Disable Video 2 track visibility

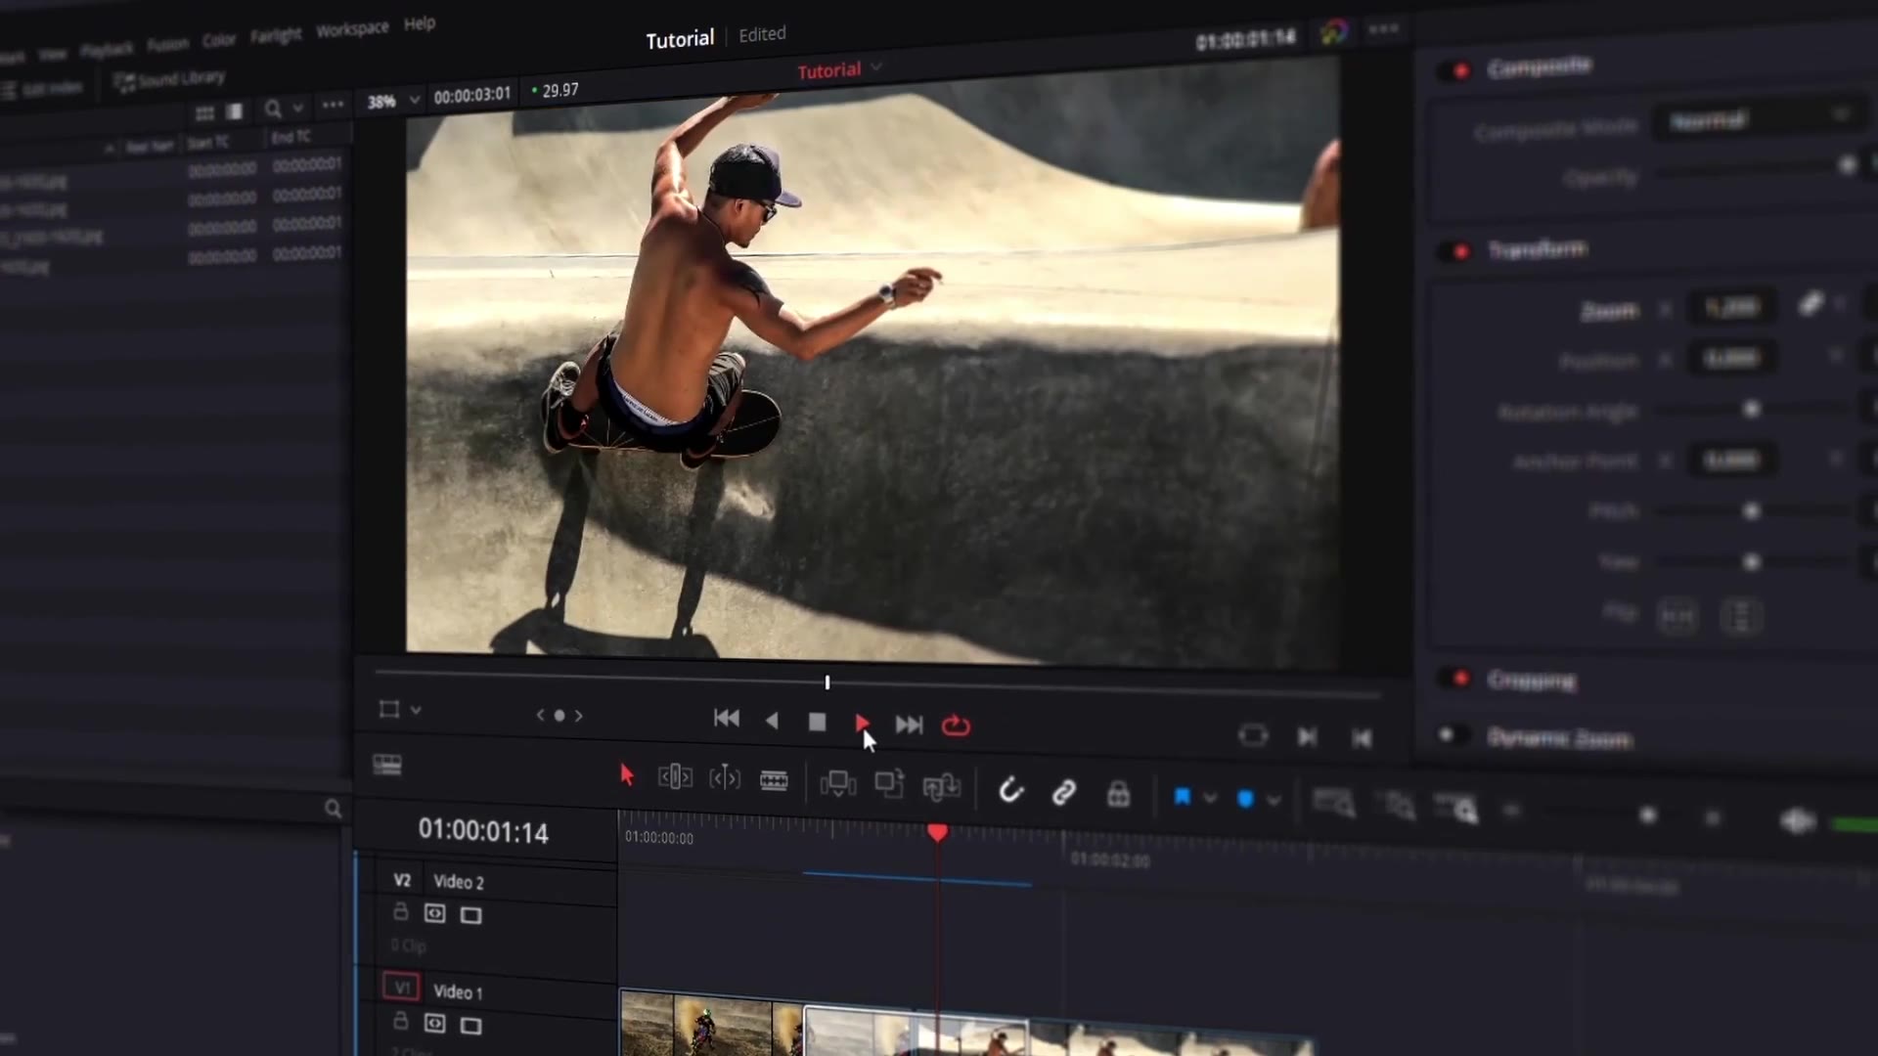point(470,915)
